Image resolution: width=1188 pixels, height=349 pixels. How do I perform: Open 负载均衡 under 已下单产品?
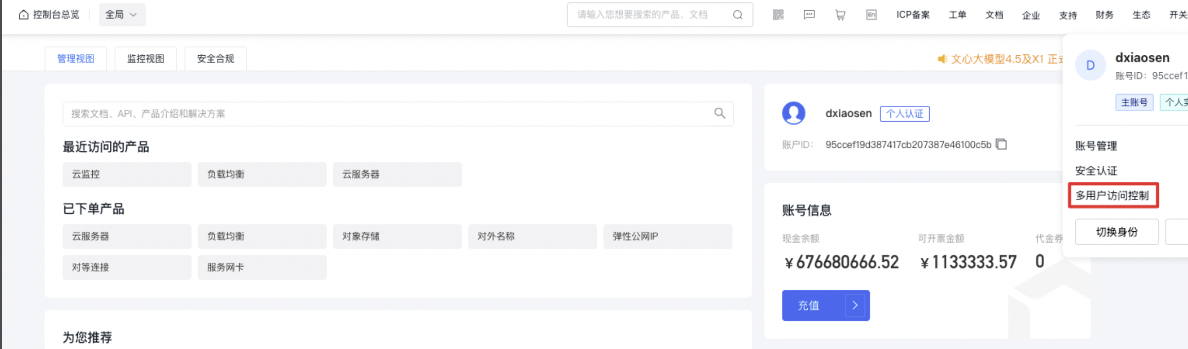262,237
